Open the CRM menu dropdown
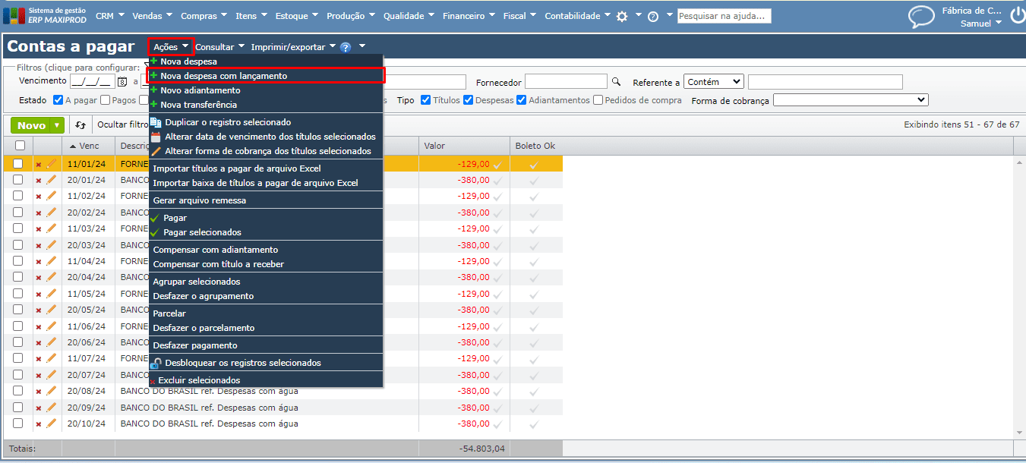The image size is (1026, 463). tap(111, 15)
